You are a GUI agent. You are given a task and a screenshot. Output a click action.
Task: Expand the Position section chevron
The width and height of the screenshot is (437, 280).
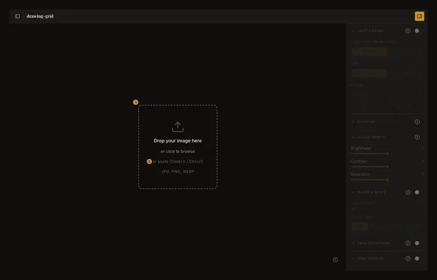click(353, 122)
